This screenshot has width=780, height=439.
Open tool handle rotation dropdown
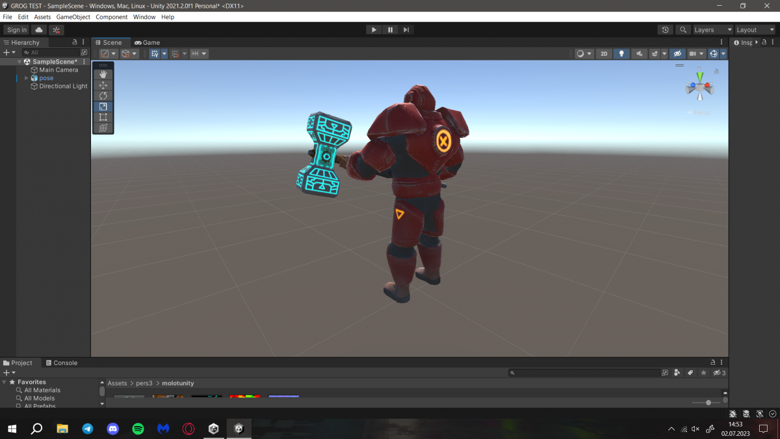[129, 54]
